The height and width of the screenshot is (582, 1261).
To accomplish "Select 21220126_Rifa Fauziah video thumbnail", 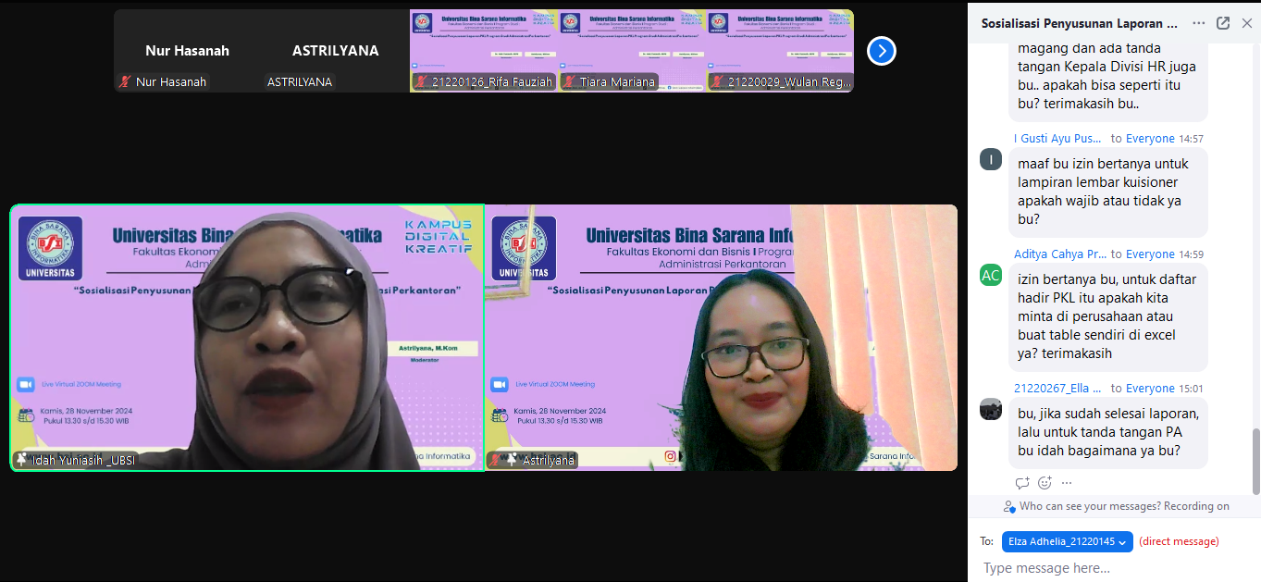I will 484,51.
